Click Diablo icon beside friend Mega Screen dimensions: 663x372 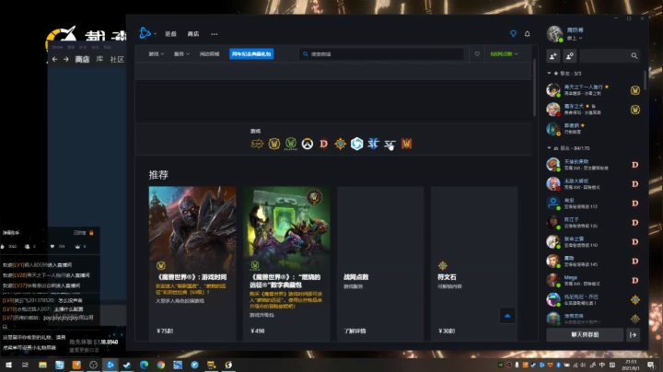(634, 281)
